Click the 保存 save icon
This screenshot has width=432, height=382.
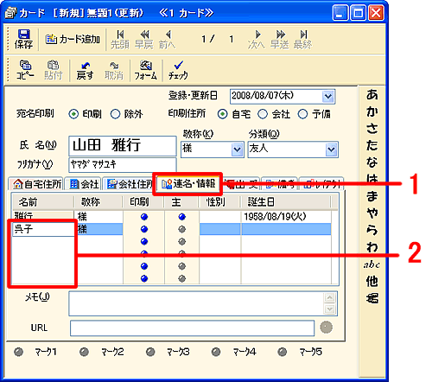[23, 39]
